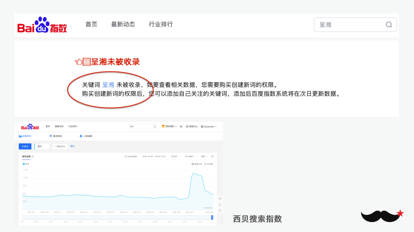Click the 西贝搜索指数 caption text
Screen dimensions: 414x232
coord(258,219)
